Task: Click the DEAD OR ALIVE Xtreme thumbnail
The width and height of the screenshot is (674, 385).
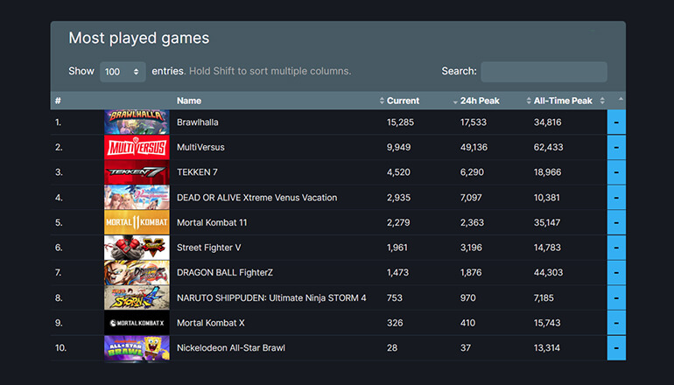Action: pos(137,197)
